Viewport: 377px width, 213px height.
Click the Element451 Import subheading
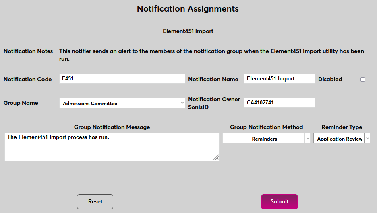pos(188,31)
